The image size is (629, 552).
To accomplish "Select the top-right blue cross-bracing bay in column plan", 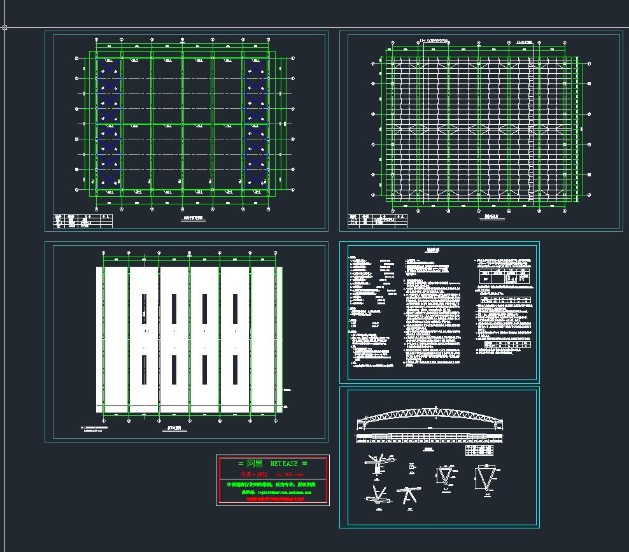I will 255,69.
